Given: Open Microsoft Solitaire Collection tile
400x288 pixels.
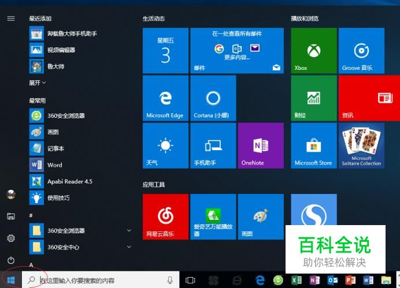Looking at the screenshot, I should (x=361, y=145).
